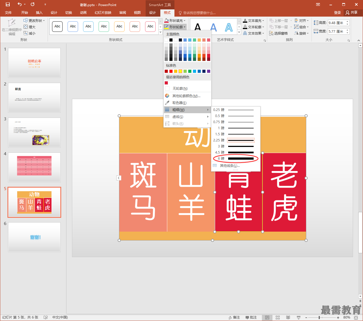The image size is (363, 321).
Task: Click the 旋转 rotate objects icon
Action: (296, 33)
